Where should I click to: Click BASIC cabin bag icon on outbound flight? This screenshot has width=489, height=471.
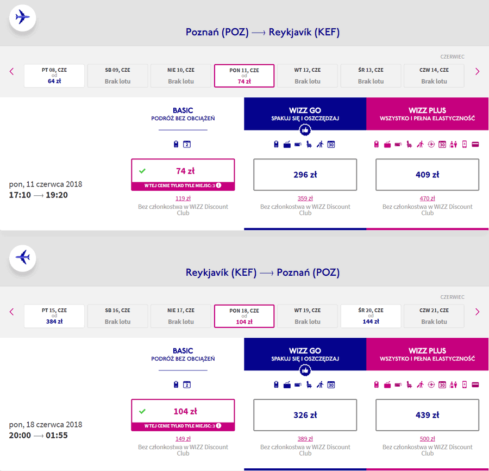(x=176, y=144)
